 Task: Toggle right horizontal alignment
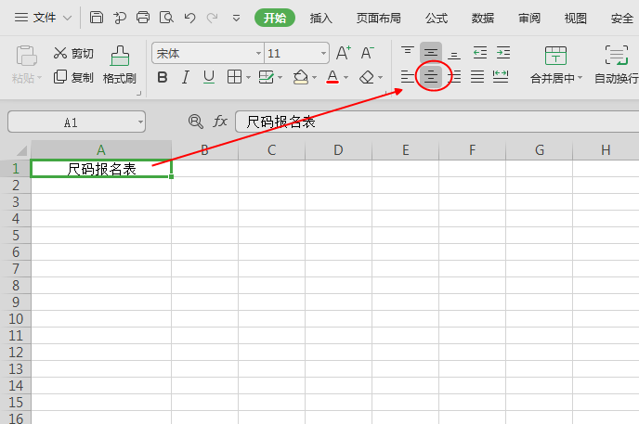point(455,76)
